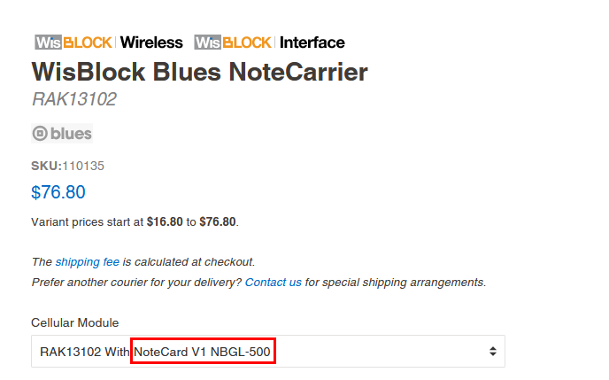
Task: Click the blue $76.80 main price
Action: (58, 192)
